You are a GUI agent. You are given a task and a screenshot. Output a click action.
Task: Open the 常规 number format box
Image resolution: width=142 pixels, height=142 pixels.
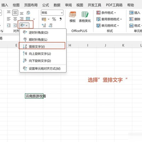(x=52, y=13)
